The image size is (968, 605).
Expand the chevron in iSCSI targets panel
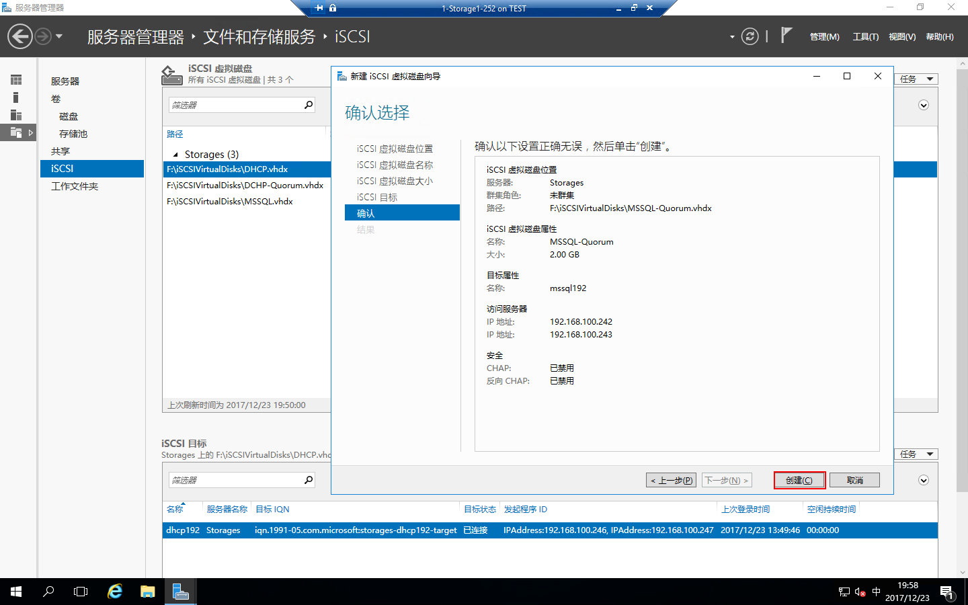tap(924, 480)
